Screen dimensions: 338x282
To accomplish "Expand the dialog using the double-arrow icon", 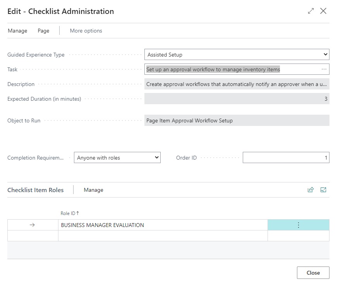I will (x=311, y=11).
